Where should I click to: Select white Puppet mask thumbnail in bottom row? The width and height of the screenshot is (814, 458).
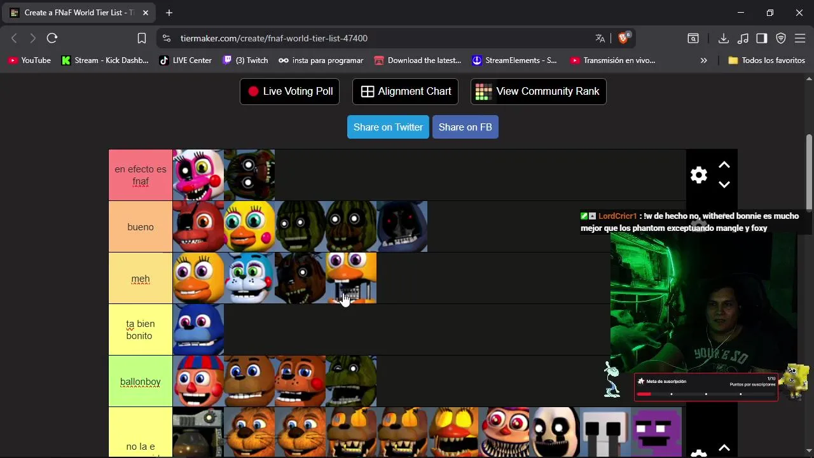(x=555, y=433)
